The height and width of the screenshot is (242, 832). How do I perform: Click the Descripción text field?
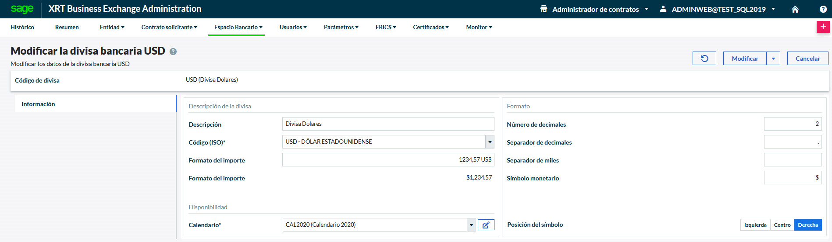[x=388, y=124]
